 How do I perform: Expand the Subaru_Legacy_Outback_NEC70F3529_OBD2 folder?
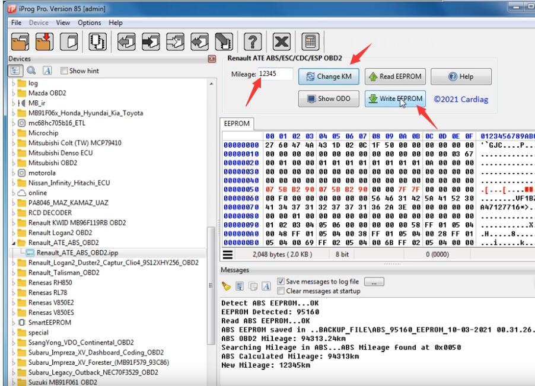click(14, 372)
